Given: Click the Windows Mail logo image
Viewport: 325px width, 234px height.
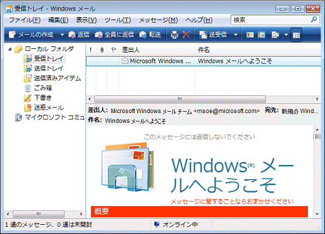Looking at the screenshot, I should tap(128, 167).
